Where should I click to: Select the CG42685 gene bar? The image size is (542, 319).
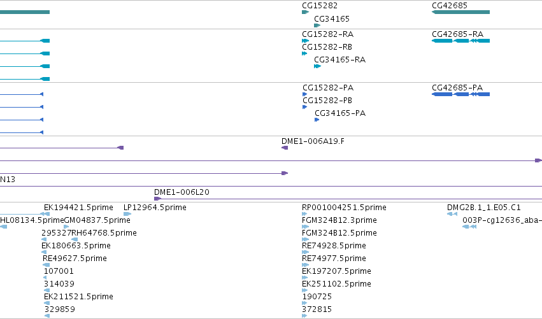click(x=460, y=12)
